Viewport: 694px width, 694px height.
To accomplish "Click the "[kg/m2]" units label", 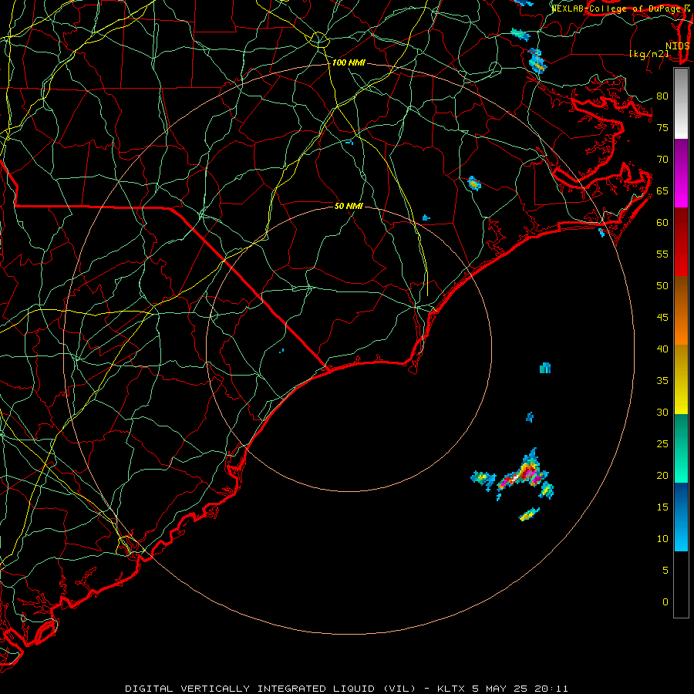I will (x=649, y=54).
